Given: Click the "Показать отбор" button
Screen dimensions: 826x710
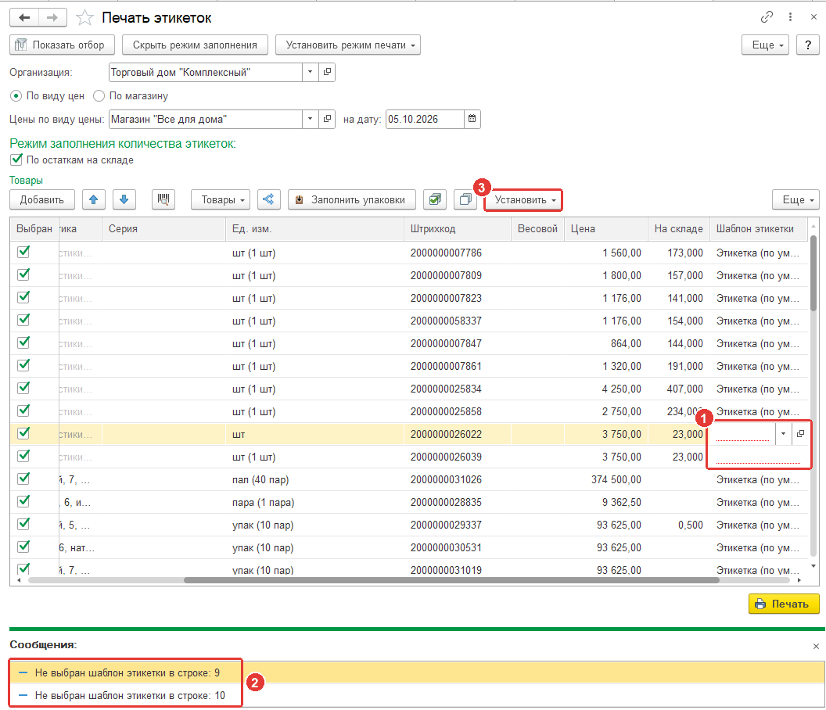Looking at the screenshot, I should [62, 45].
